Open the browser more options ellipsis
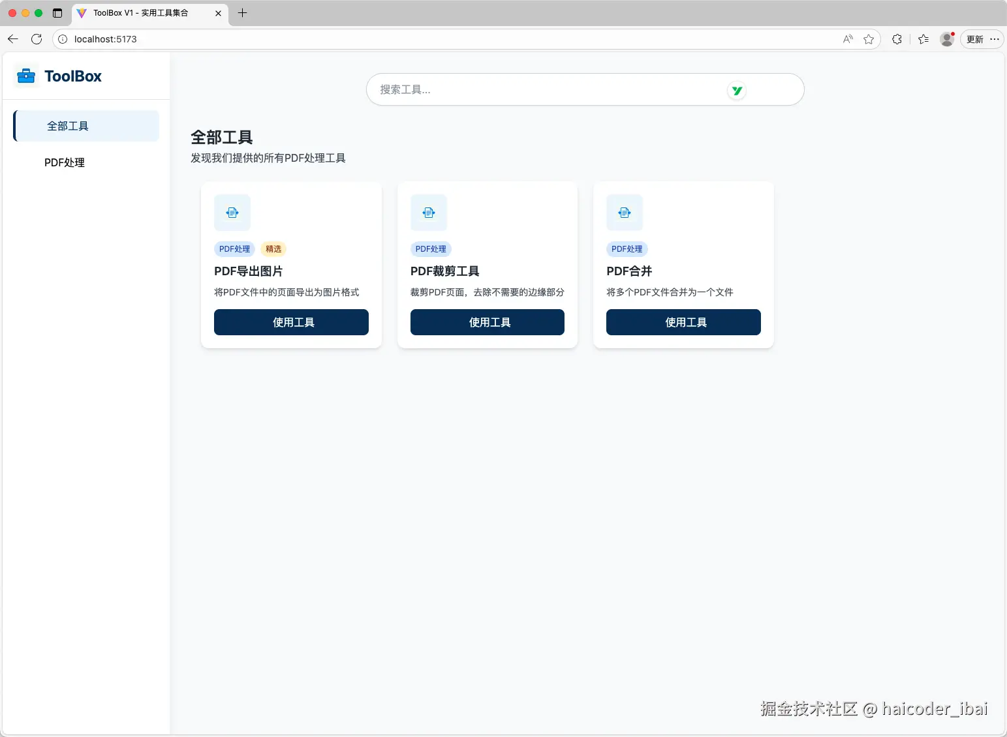Screen dimensions: 1007x737 tap(995, 39)
